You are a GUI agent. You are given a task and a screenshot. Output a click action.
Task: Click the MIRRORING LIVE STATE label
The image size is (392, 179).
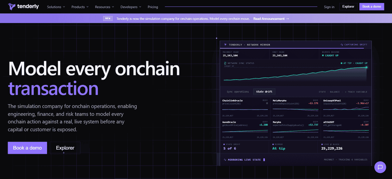point(244,159)
